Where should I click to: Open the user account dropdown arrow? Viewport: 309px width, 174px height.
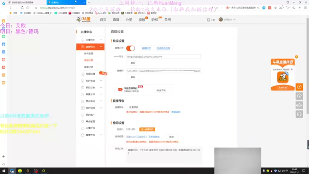point(234,20)
